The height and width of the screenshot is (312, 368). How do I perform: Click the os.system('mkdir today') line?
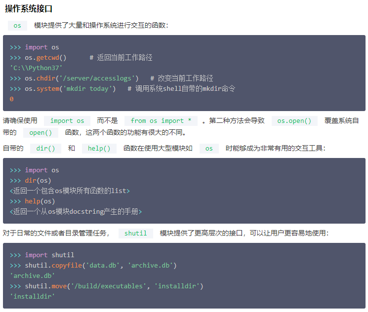[63, 89]
